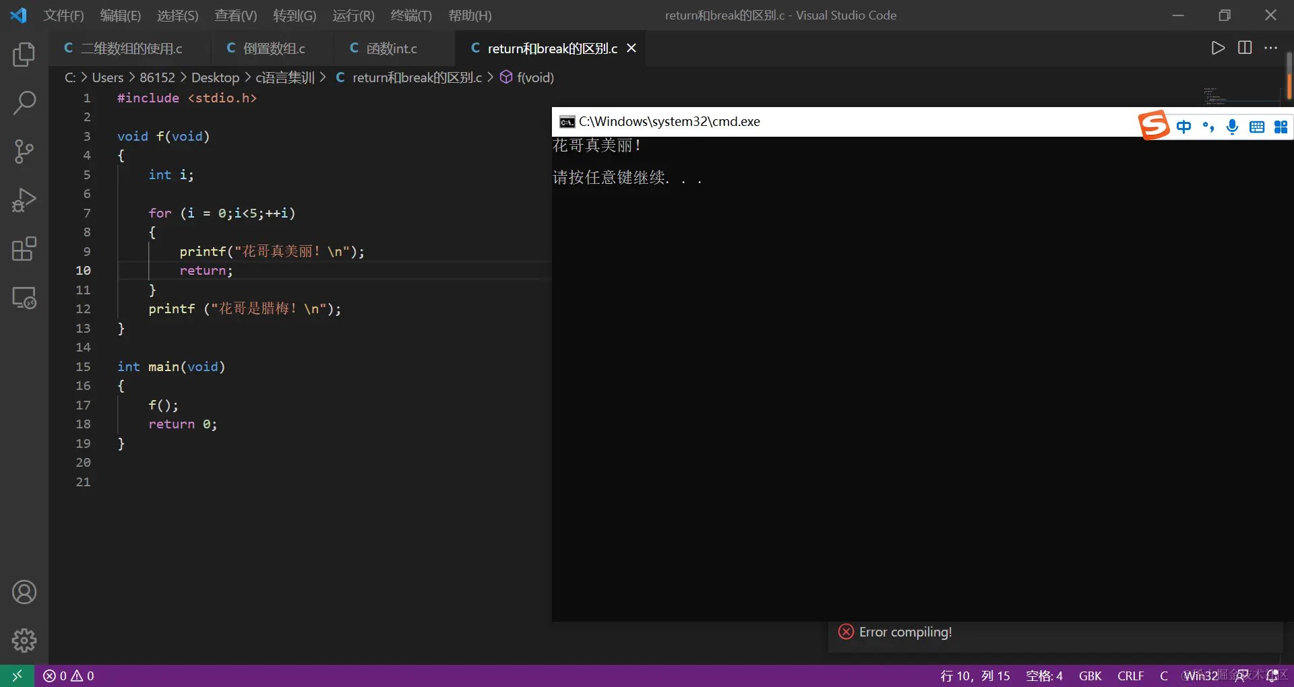
Task: Click Sogou voice input microphone icon
Action: 1233,127
